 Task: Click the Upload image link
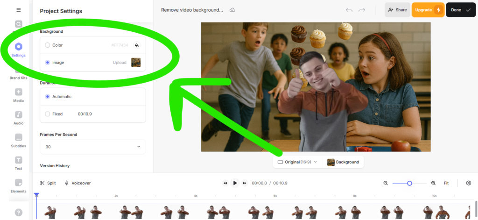[x=119, y=63]
